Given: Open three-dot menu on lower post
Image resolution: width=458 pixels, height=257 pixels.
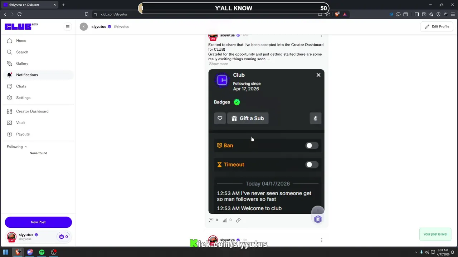Looking at the screenshot, I should [x=322, y=240].
